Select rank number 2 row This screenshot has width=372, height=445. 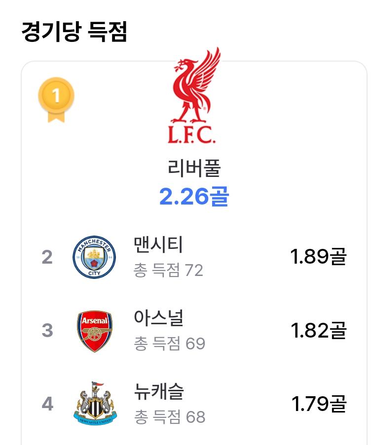(194, 257)
